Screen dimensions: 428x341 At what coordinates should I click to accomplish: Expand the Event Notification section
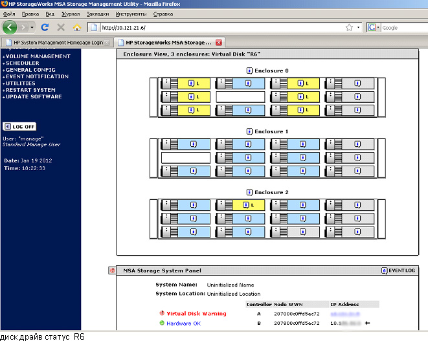[x=36, y=76]
